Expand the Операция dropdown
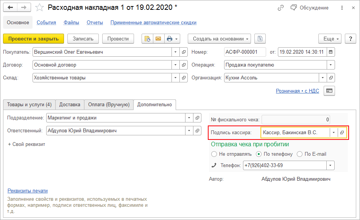This screenshot has width=360, height=220. tap(330, 65)
